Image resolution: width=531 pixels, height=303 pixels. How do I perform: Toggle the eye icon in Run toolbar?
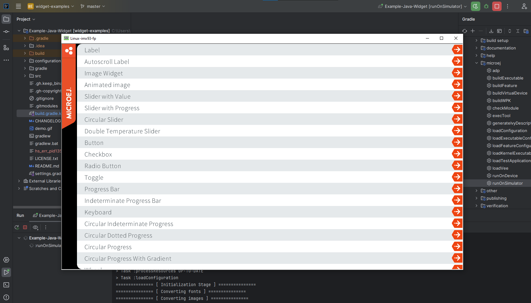coord(35,228)
